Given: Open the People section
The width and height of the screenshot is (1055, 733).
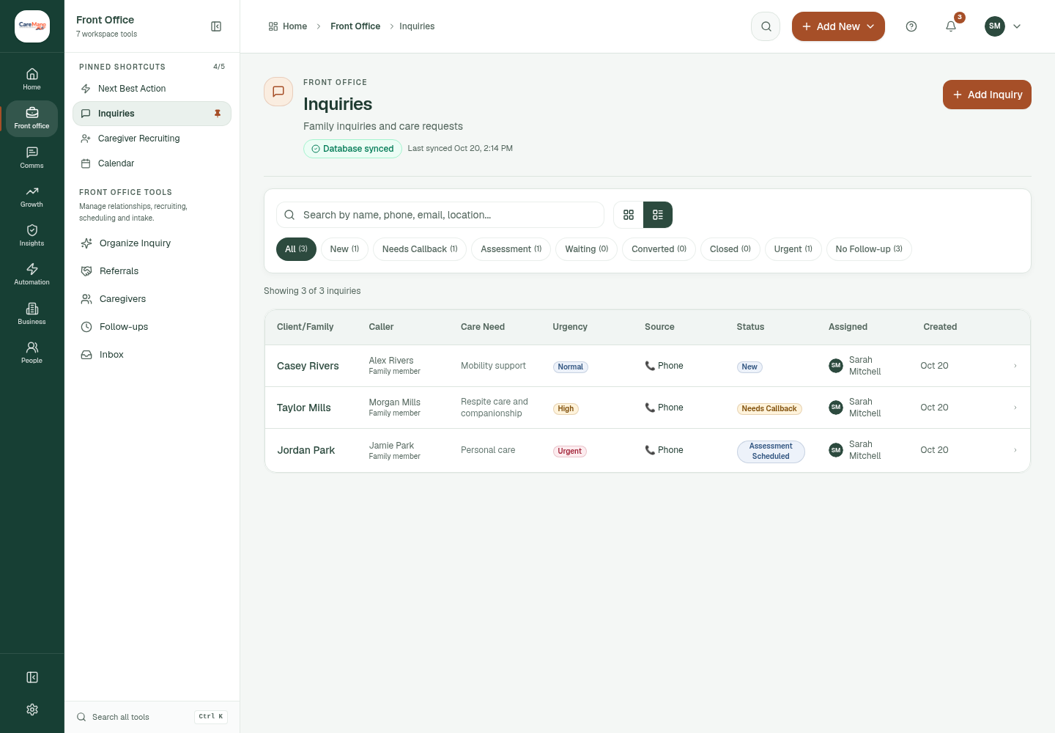Looking at the screenshot, I should [x=32, y=353].
